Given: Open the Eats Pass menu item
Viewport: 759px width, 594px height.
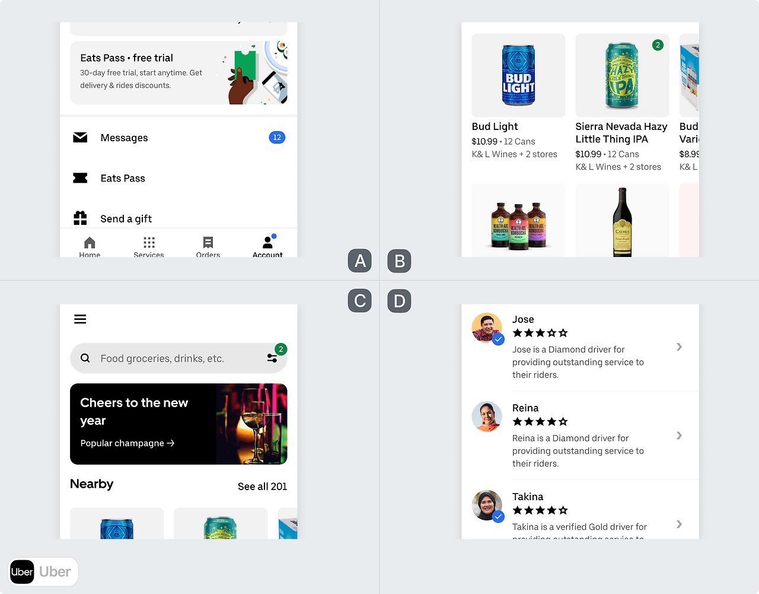Looking at the screenshot, I should click(x=178, y=178).
